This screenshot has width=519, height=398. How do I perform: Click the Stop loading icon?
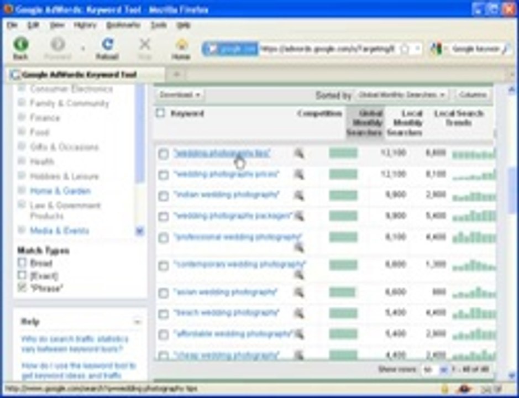pyautogui.click(x=145, y=44)
